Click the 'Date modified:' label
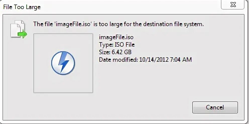 coord(118,60)
